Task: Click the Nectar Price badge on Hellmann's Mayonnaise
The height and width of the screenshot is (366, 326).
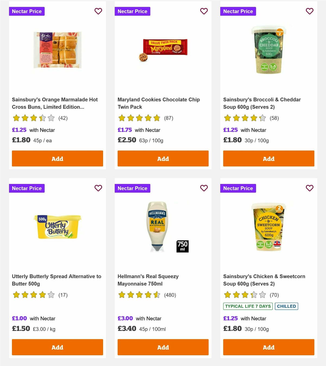Action: coord(132,188)
